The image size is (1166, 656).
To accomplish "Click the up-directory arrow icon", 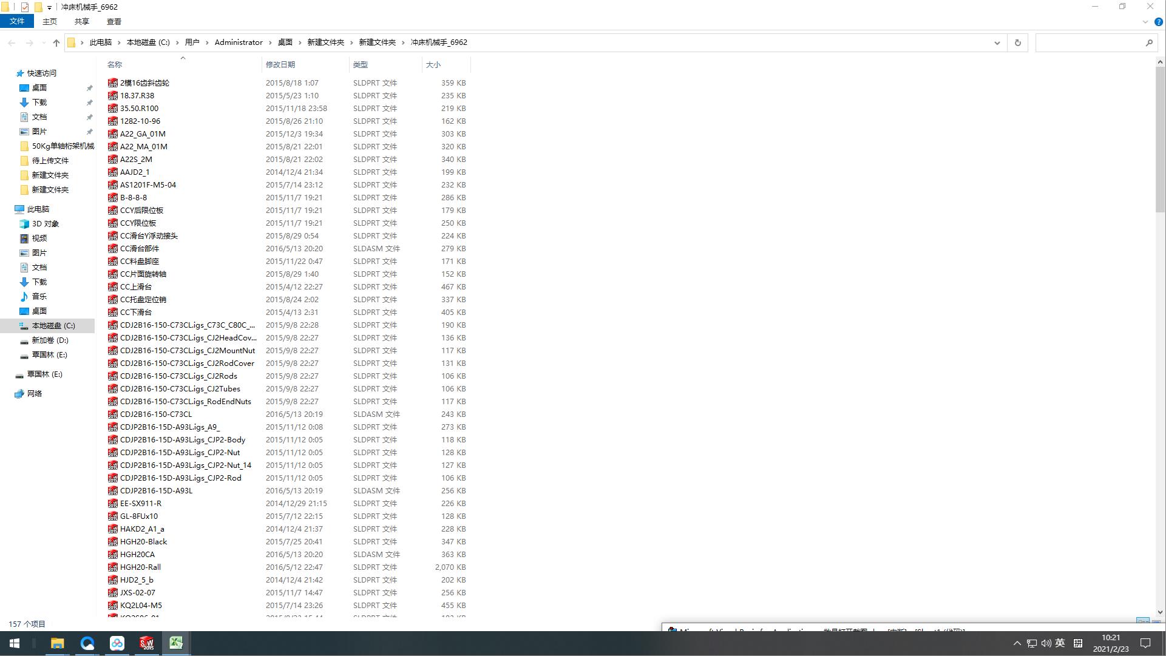I will point(56,42).
